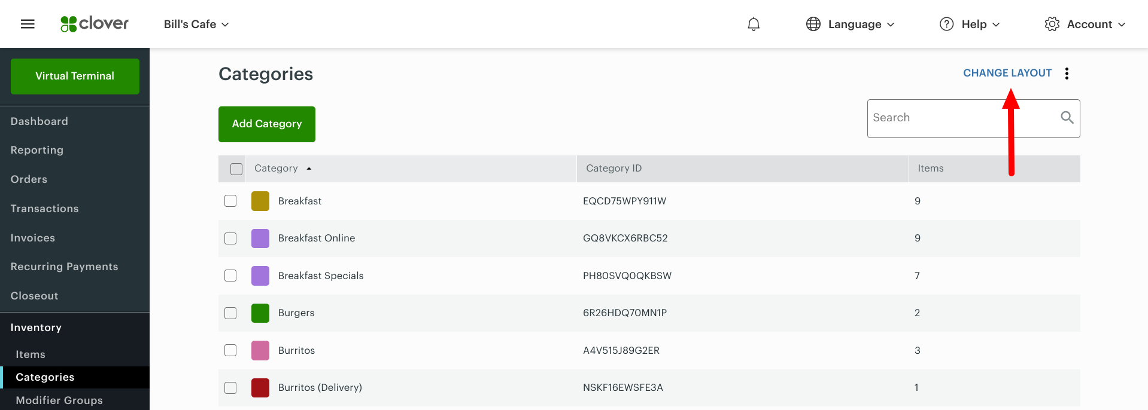Open the notifications bell
Image resolution: width=1148 pixels, height=410 pixels.
click(754, 24)
